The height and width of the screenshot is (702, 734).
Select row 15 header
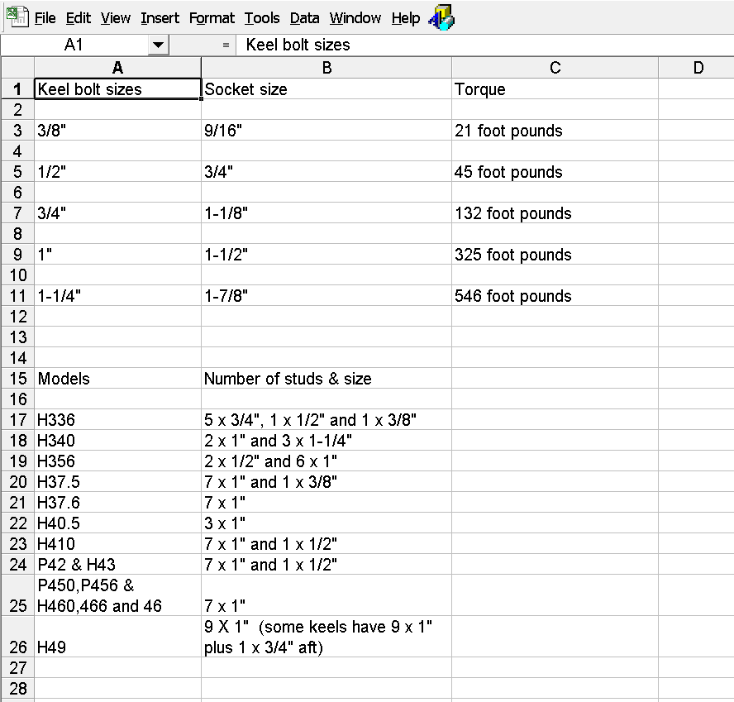(x=18, y=379)
